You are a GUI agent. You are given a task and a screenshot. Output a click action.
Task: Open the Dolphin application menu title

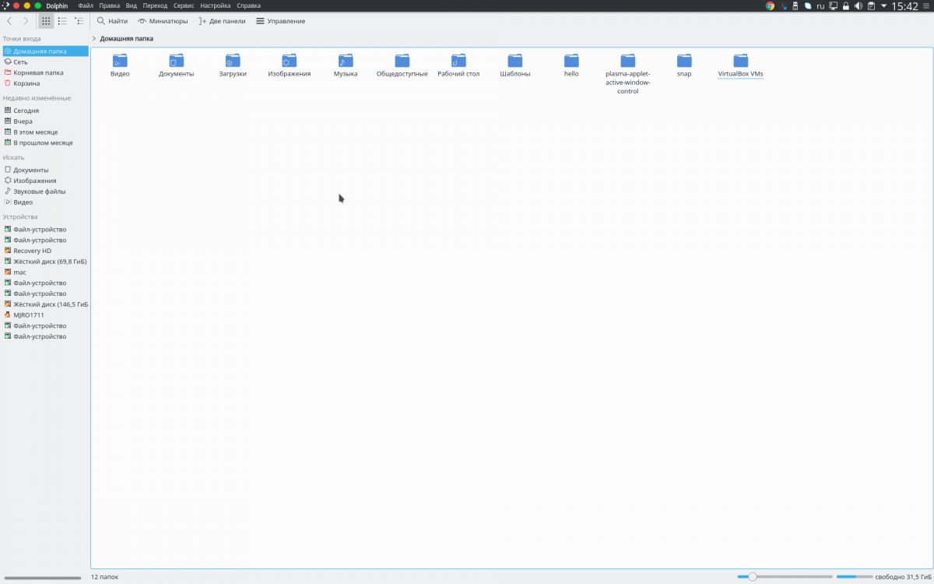click(x=57, y=5)
